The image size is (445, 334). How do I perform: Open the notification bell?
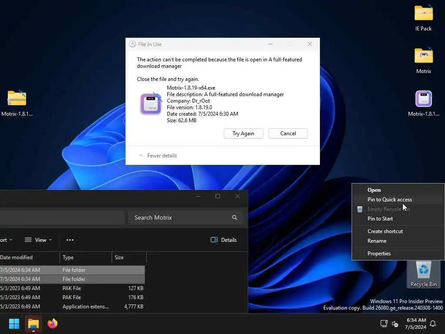[x=433, y=324]
